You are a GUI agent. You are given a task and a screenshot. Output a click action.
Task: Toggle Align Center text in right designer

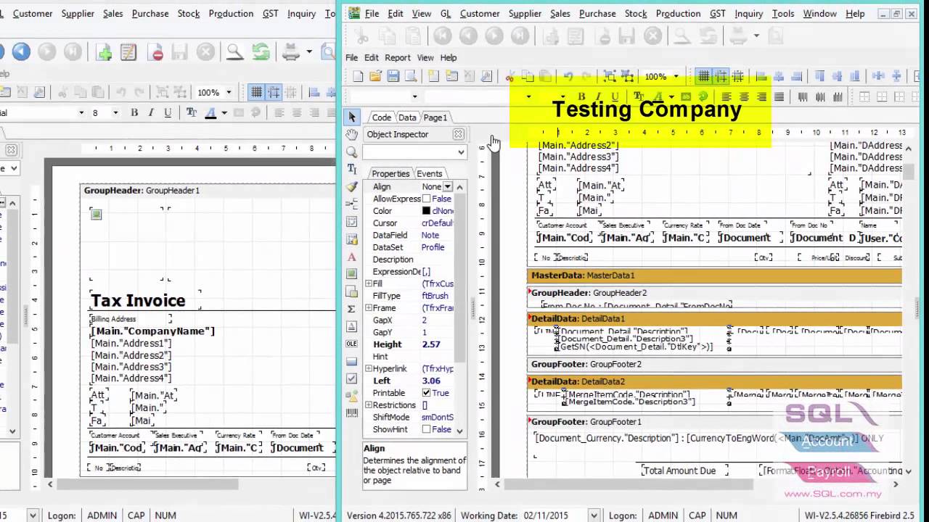[x=744, y=96]
